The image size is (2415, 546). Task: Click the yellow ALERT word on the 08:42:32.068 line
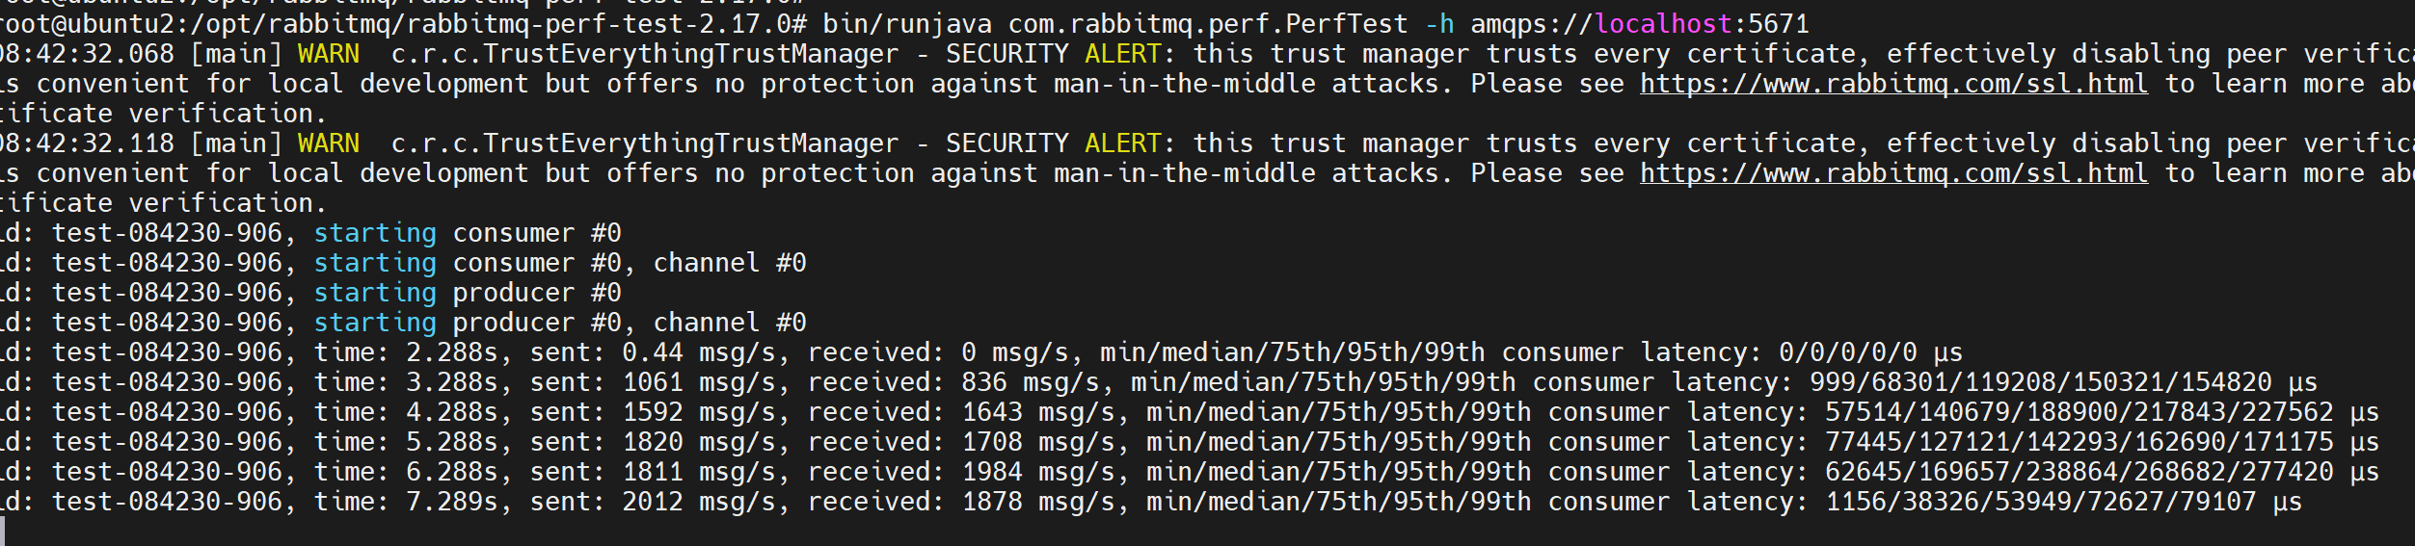[x=1122, y=54]
